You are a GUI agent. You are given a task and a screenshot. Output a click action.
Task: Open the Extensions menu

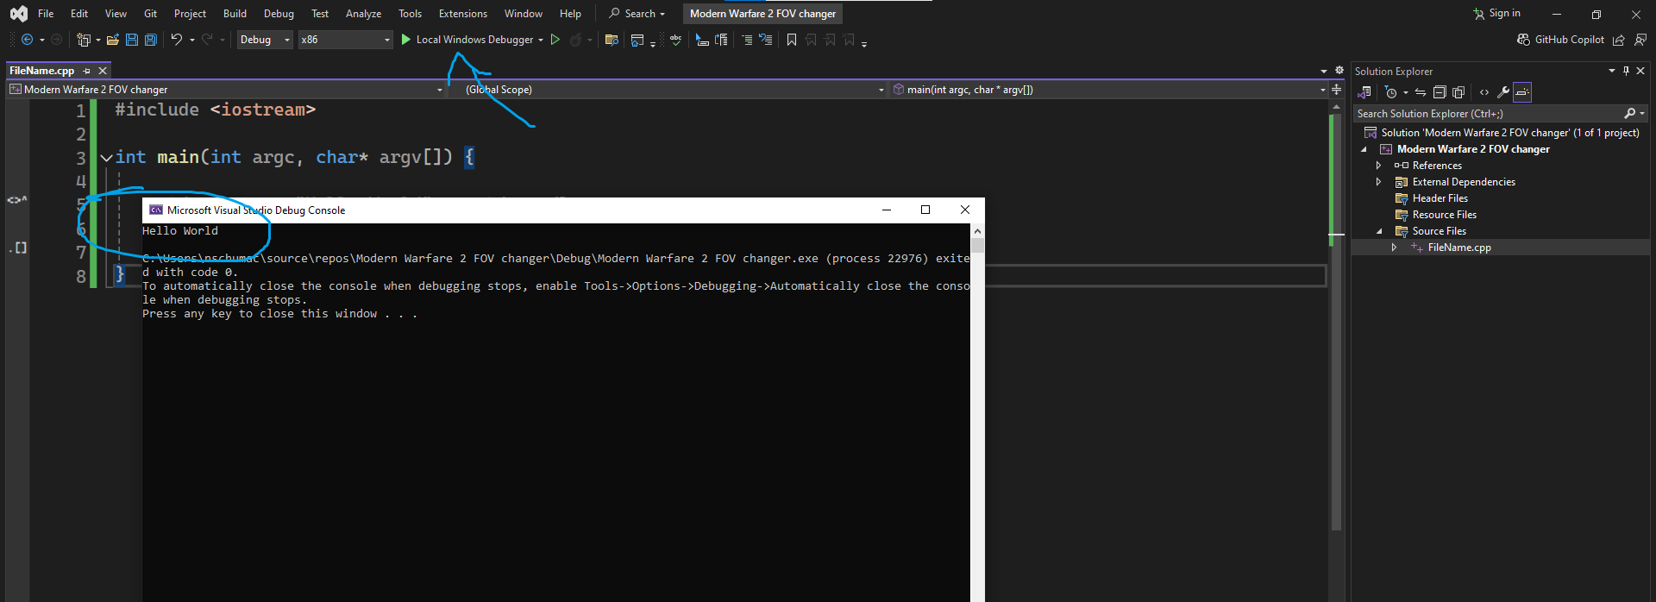[462, 14]
